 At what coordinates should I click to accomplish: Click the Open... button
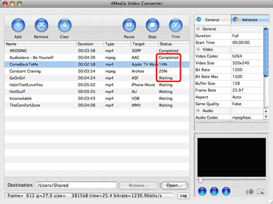(x=174, y=186)
